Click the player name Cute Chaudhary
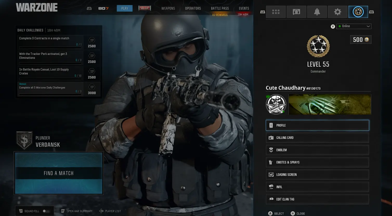Screen dimensions: 392x216 tap(285, 88)
